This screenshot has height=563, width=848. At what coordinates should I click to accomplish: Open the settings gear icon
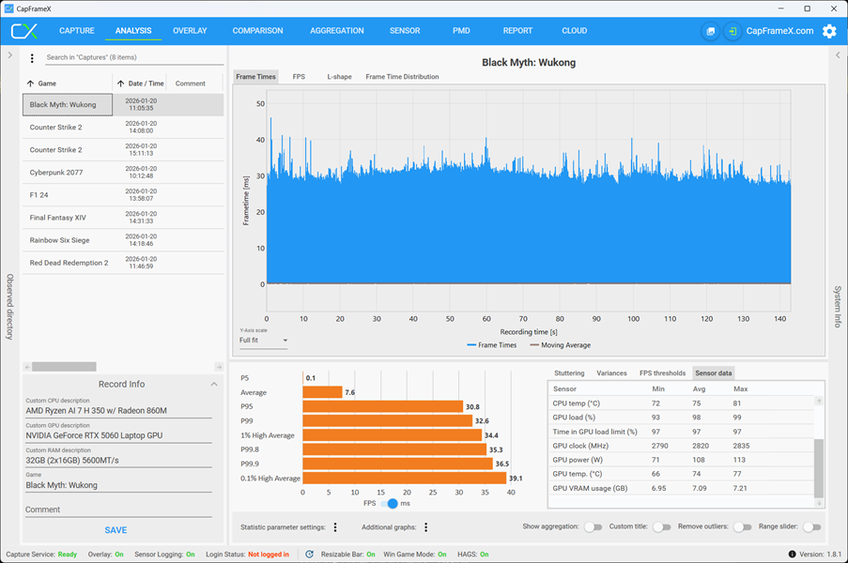[x=829, y=31]
